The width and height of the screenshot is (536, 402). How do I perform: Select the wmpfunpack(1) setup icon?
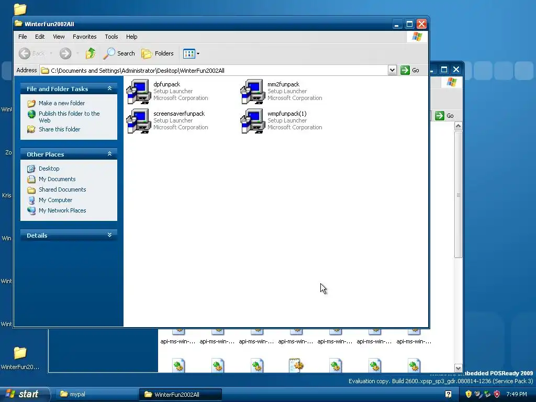pos(253,121)
